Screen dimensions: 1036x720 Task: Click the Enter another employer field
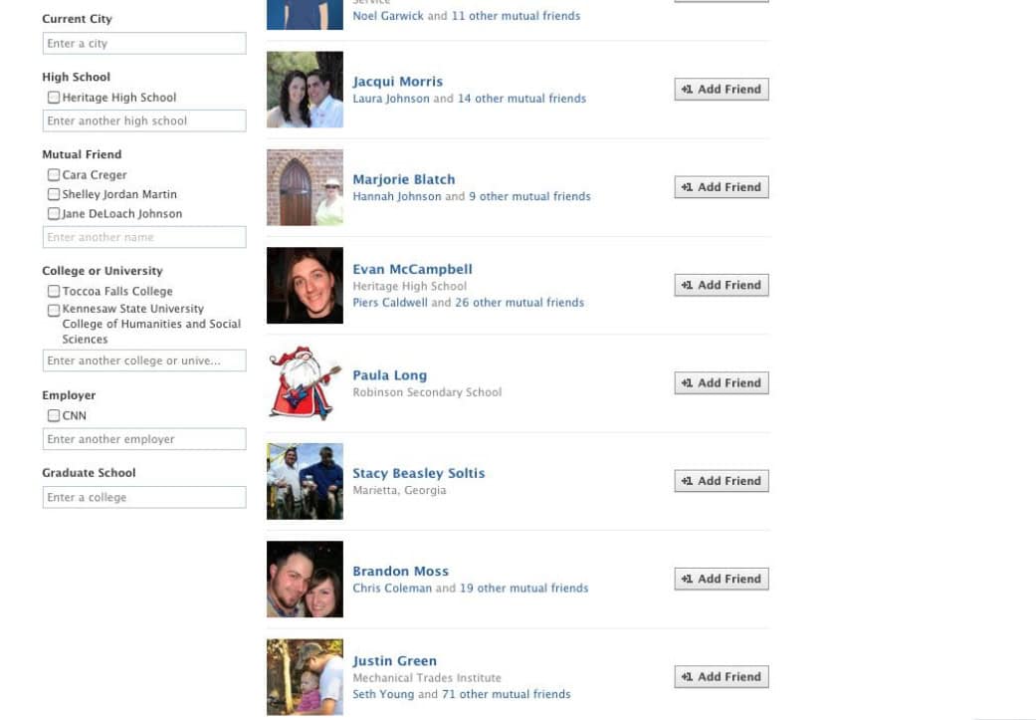point(144,439)
